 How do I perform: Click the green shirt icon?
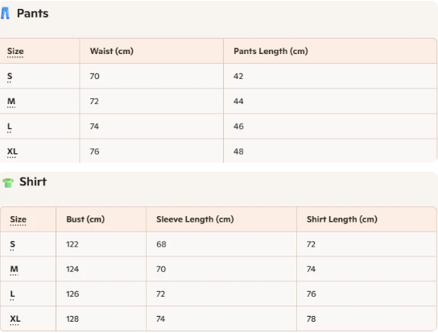pos(8,183)
